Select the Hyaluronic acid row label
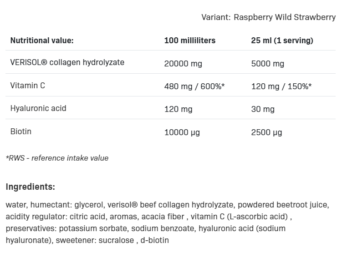Viewport: 342px width, 258px height. 38,108
